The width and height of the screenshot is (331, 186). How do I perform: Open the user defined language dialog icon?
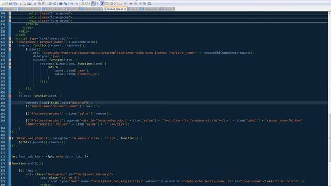(x=107, y=4)
